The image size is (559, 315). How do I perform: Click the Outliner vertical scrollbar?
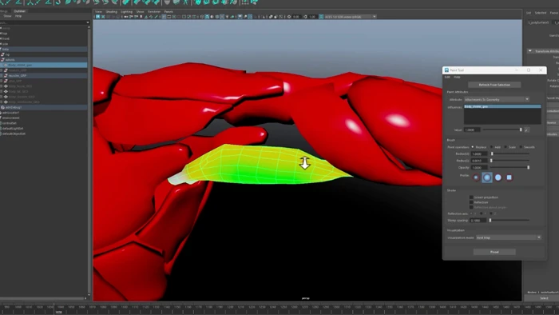[x=89, y=161]
